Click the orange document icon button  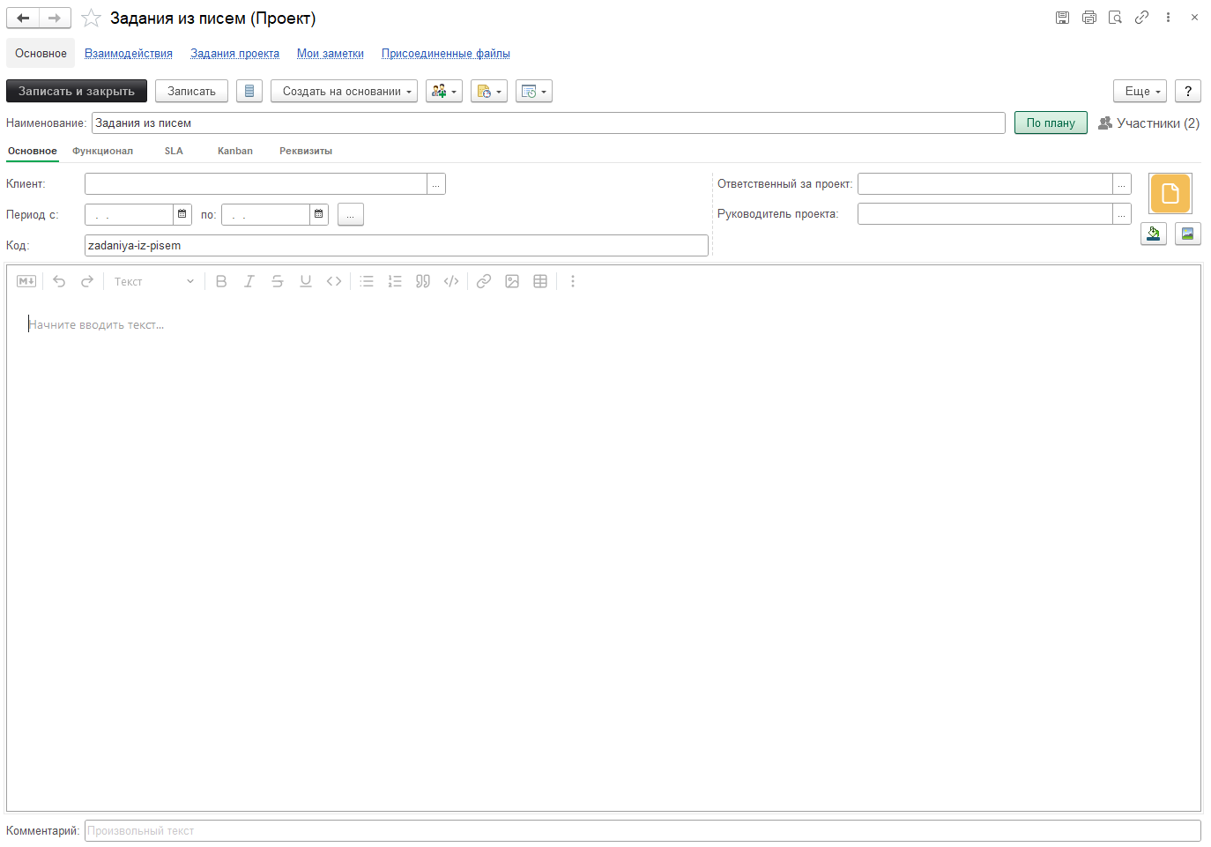coord(1170,193)
